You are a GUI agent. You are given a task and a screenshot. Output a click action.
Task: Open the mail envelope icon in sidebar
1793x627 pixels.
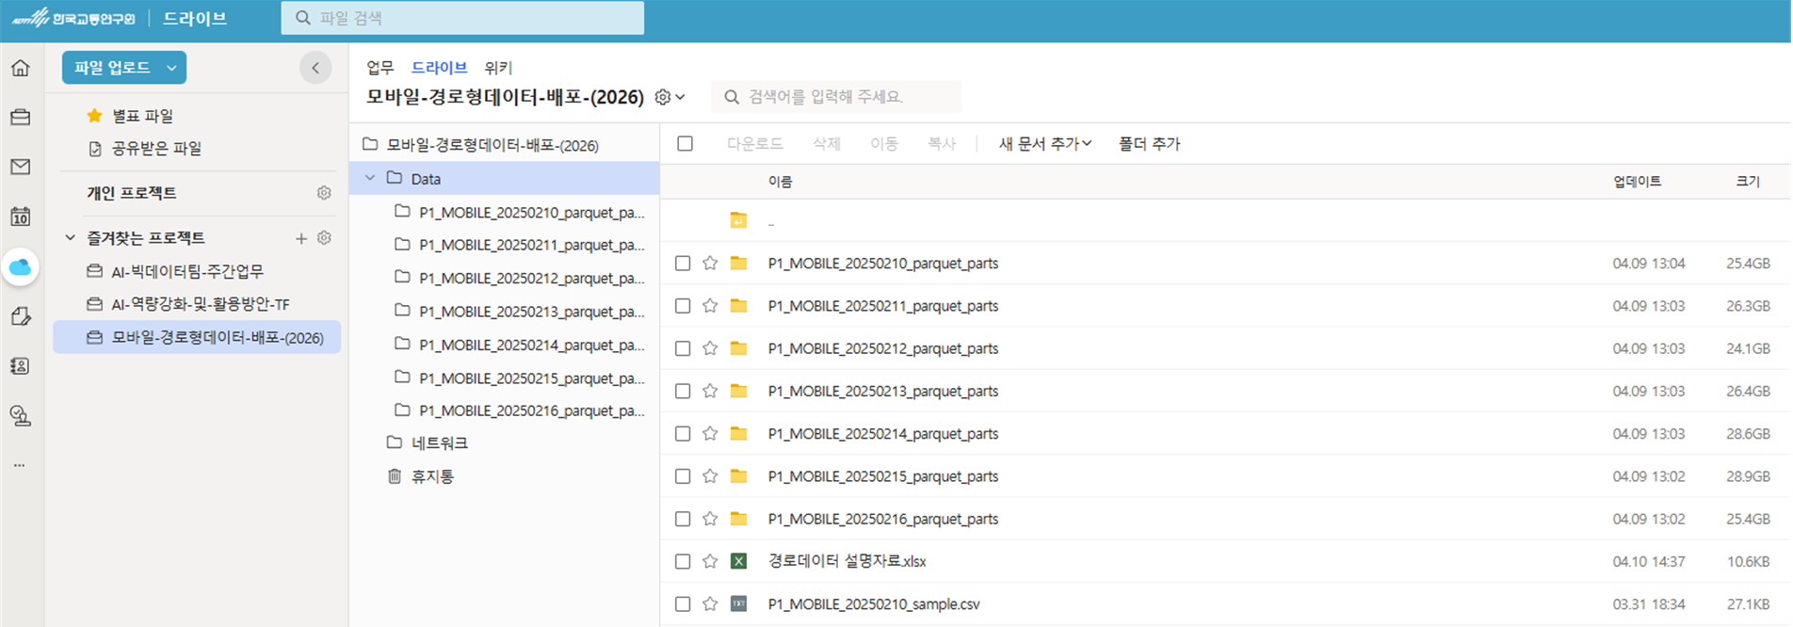pos(20,167)
